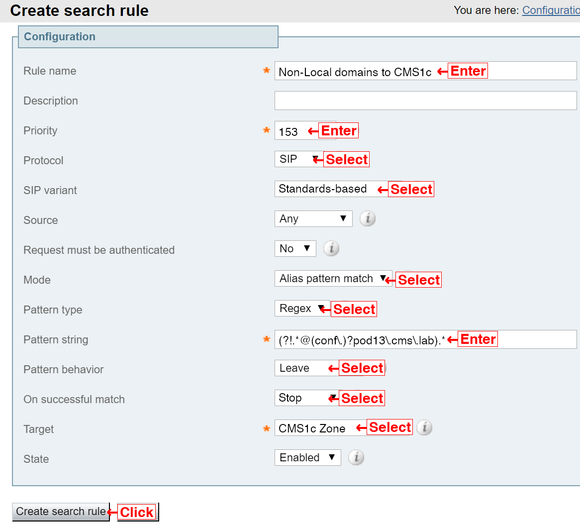Click the On successful match label
The image size is (580, 525).
click(x=74, y=400)
